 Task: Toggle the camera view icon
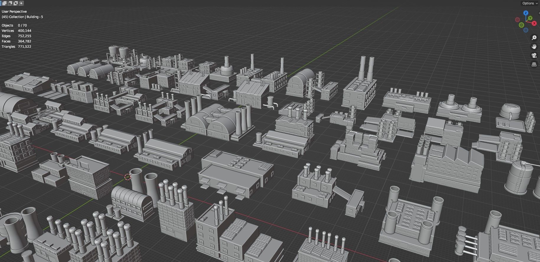(534, 55)
